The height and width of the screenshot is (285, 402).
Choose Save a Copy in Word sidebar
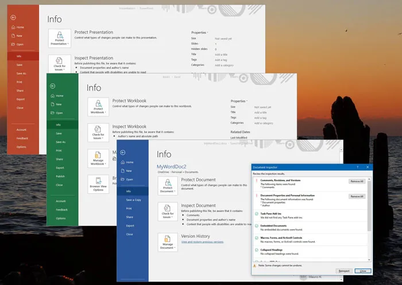(134, 200)
